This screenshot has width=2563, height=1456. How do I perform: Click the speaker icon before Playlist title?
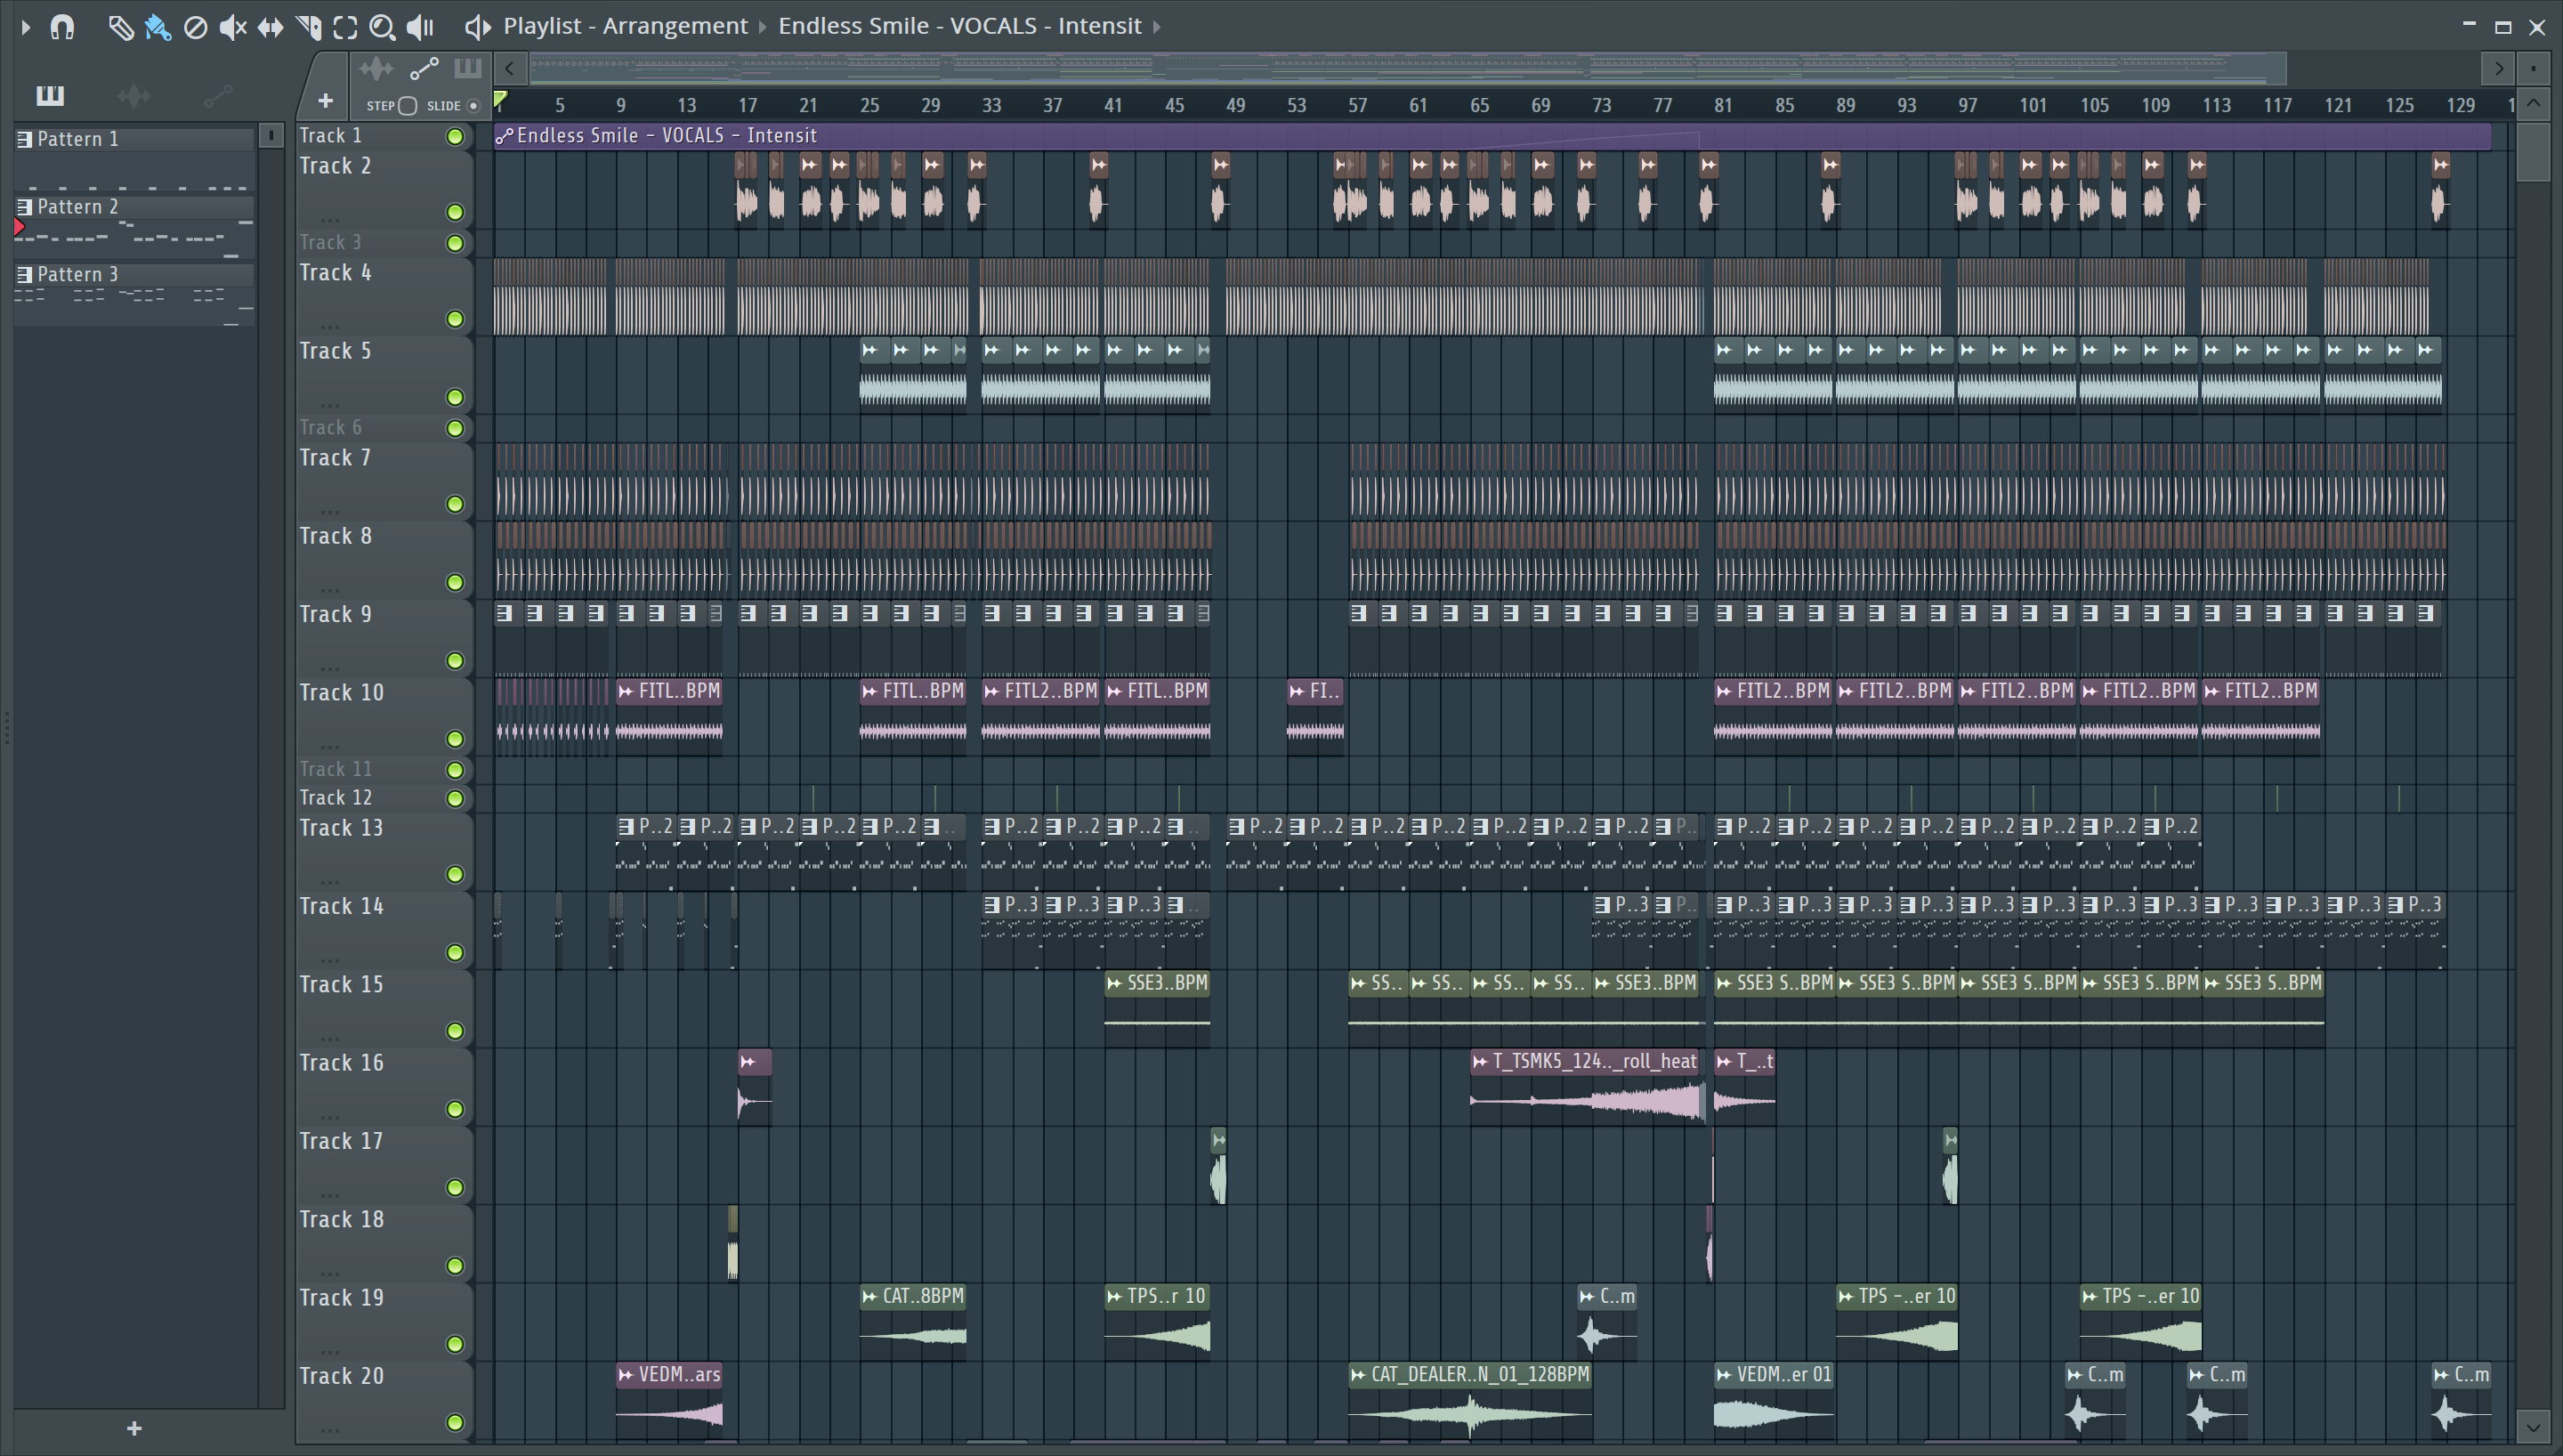click(x=478, y=27)
